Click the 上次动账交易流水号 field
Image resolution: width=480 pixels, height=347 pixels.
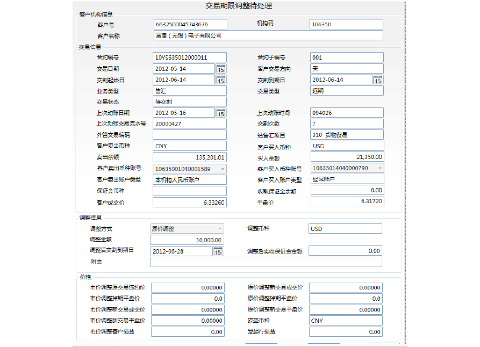[x=190, y=124]
